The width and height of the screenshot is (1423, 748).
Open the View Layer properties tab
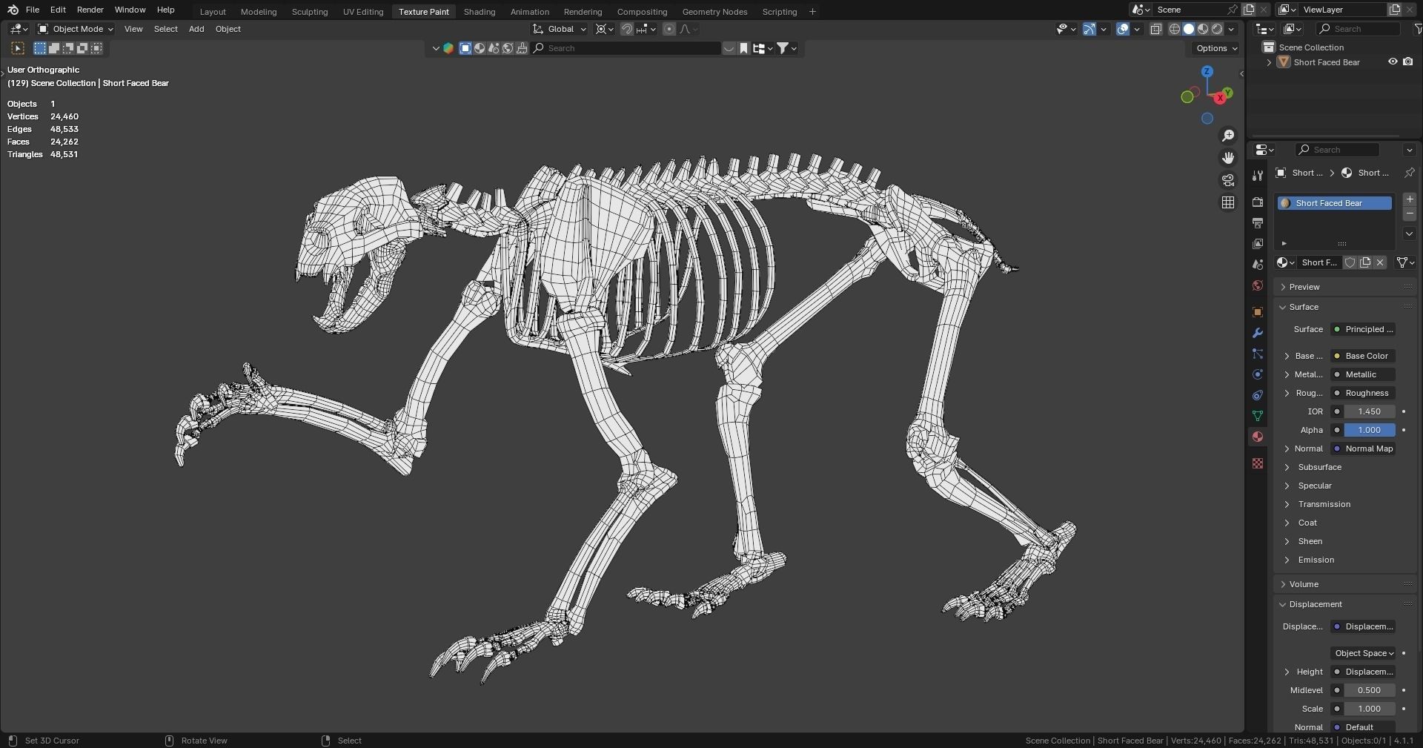tap(1257, 243)
